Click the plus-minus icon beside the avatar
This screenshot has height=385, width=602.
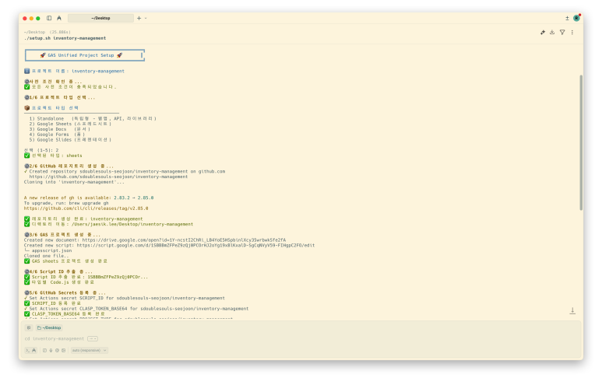click(x=567, y=18)
